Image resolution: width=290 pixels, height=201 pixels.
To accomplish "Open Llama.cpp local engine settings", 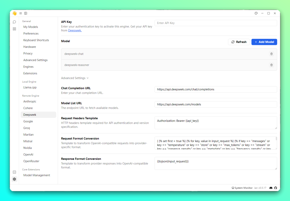I will tap(30, 87).
